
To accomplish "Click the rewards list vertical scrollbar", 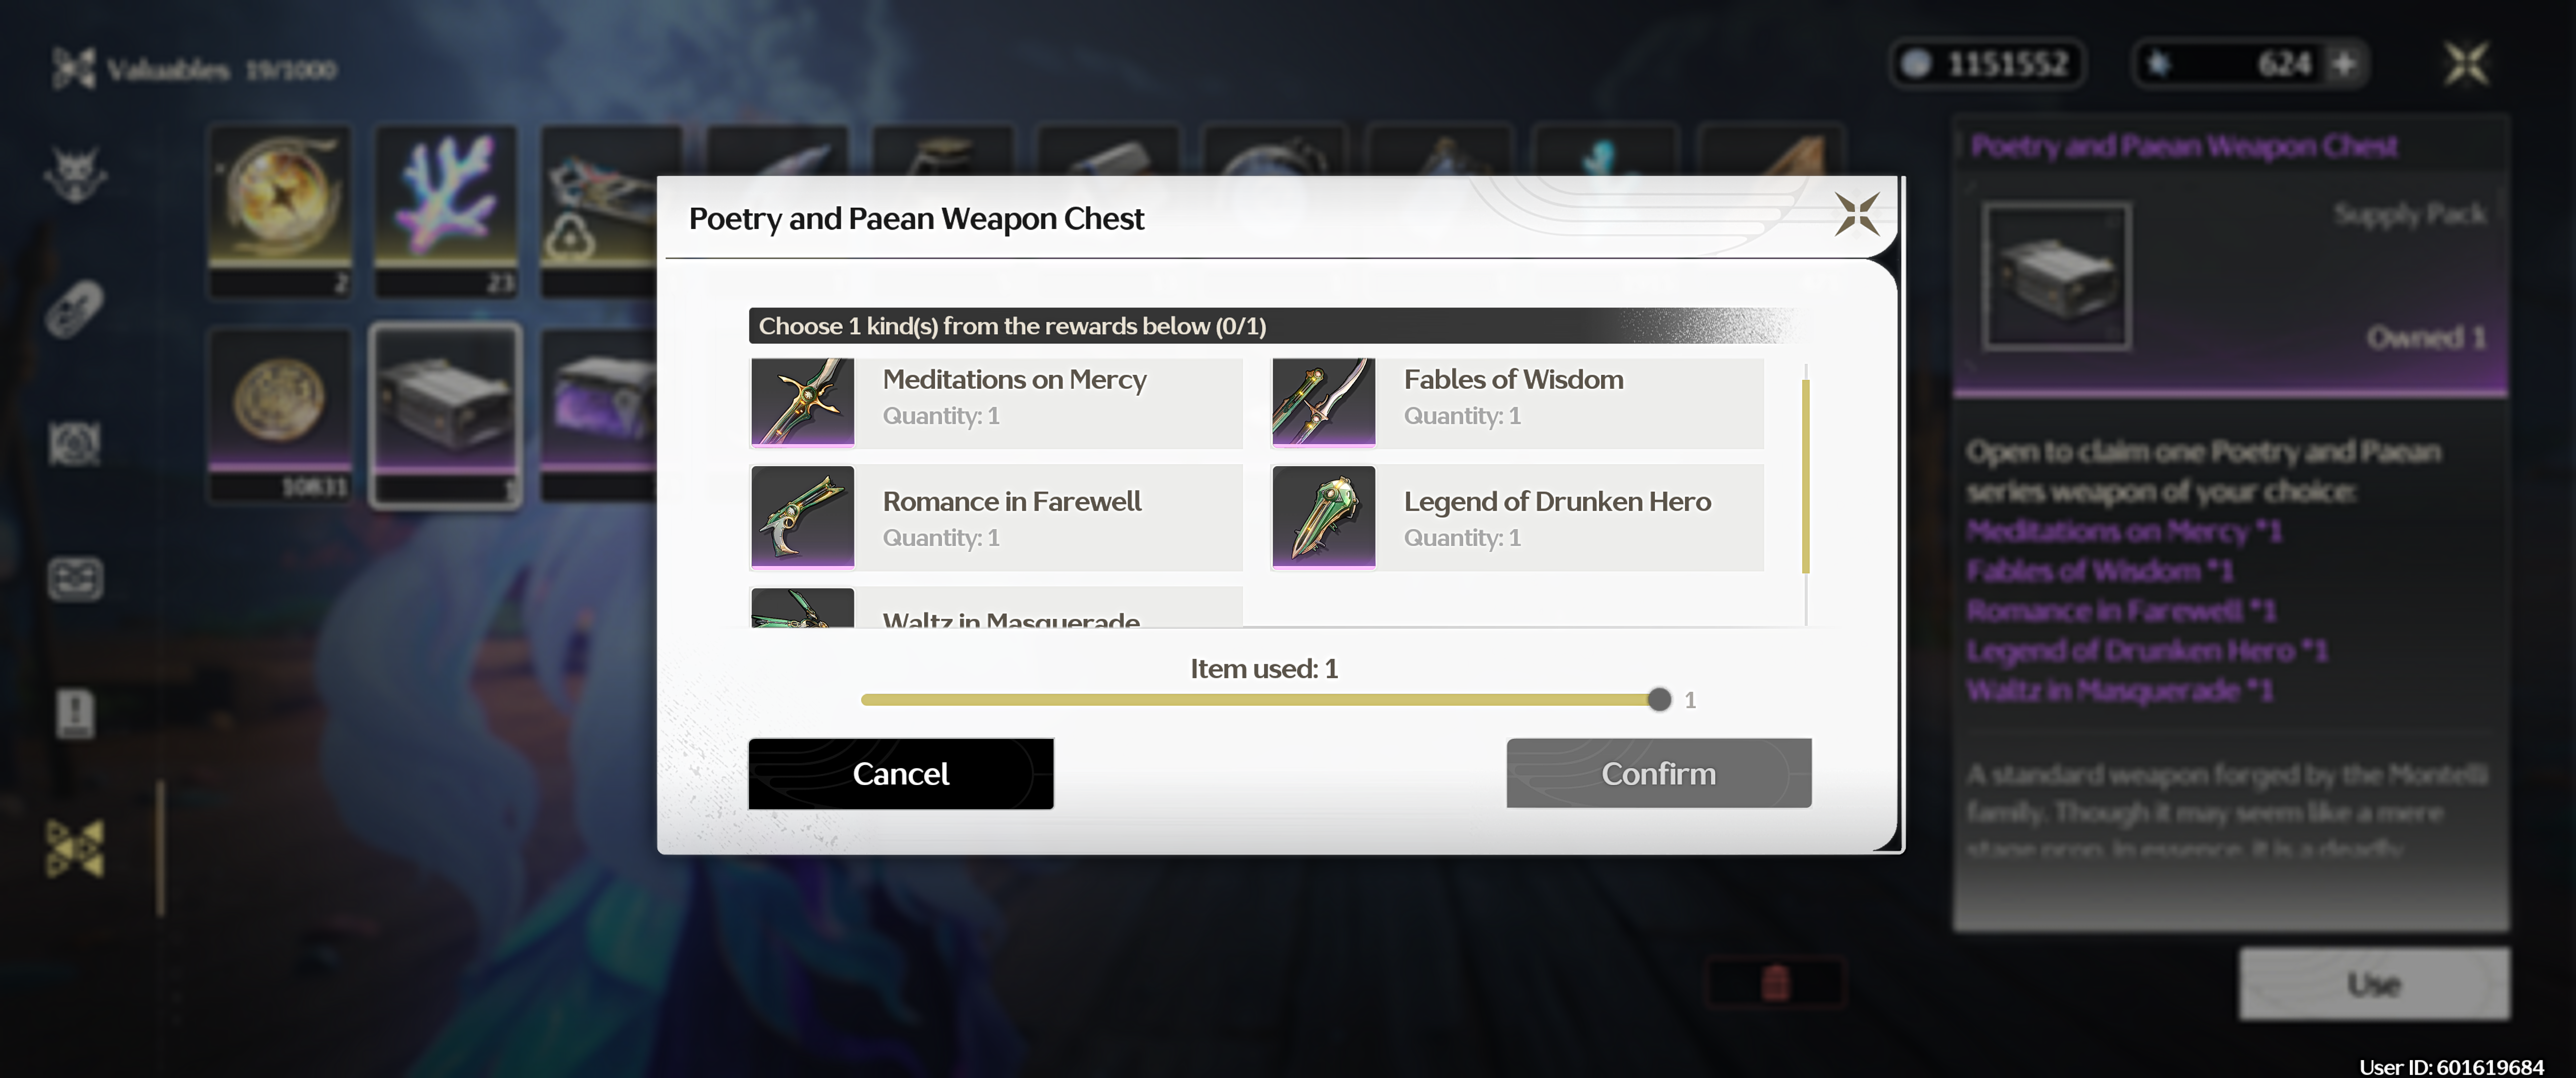I will click(x=1805, y=476).
